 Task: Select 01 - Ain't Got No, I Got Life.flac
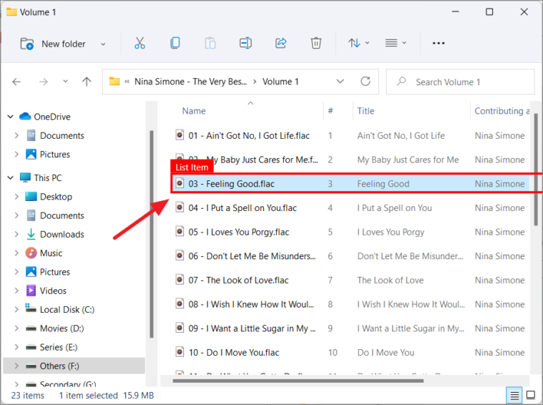[x=249, y=135]
